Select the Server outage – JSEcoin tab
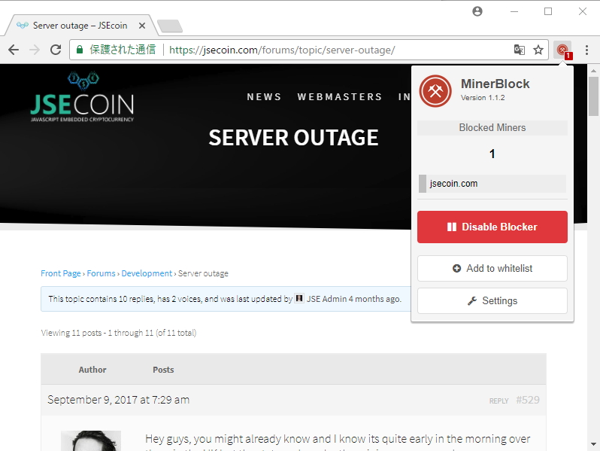Image resolution: width=600 pixels, height=451 pixels. (80, 26)
